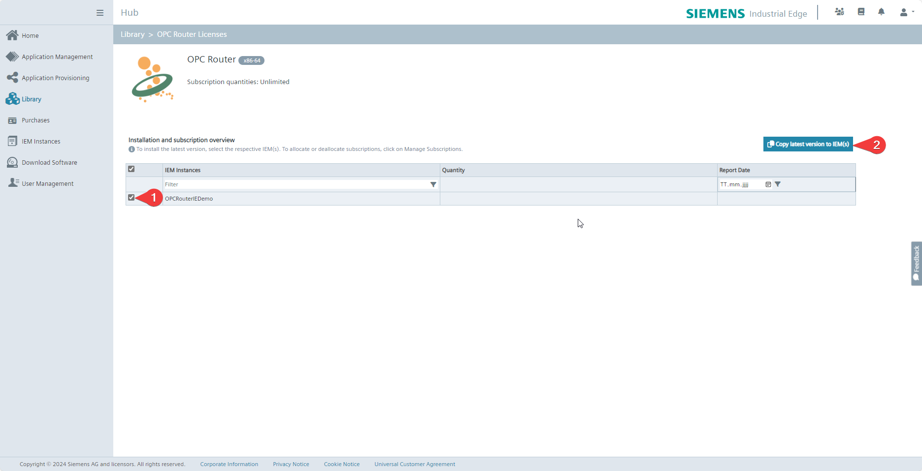Open the user account dropdown menu
The height and width of the screenshot is (471, 922).
[x=906, y=12]
